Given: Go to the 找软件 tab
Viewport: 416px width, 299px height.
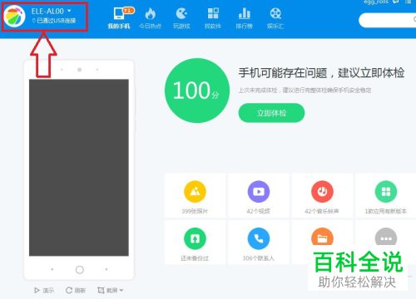Looking at the screenshot, I should 213,18.
